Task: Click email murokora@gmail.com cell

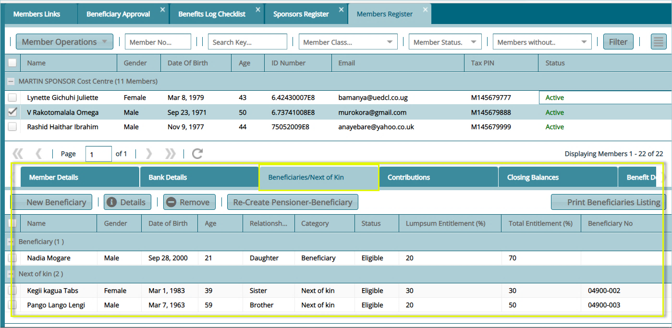Action: pos(372,112)
